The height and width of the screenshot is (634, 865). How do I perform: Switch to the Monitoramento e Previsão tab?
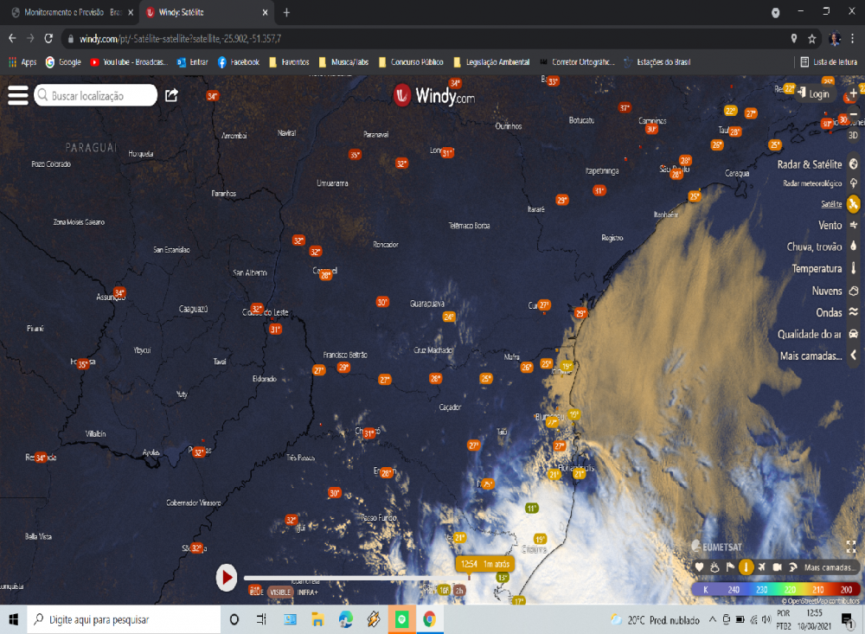[69, 13]
